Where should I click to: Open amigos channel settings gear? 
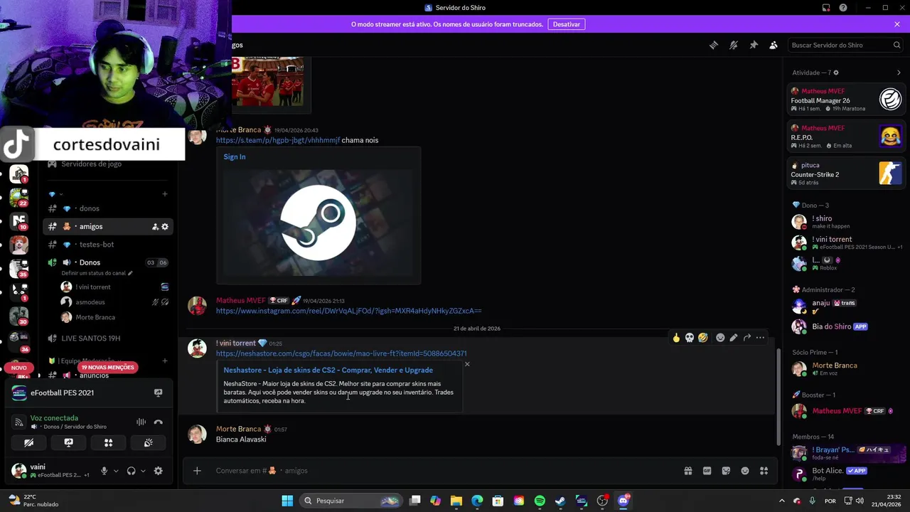tap(165, 227)
